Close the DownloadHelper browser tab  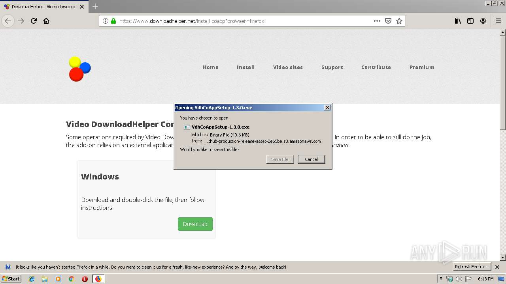pyautogui.click(x=82, y=7)
